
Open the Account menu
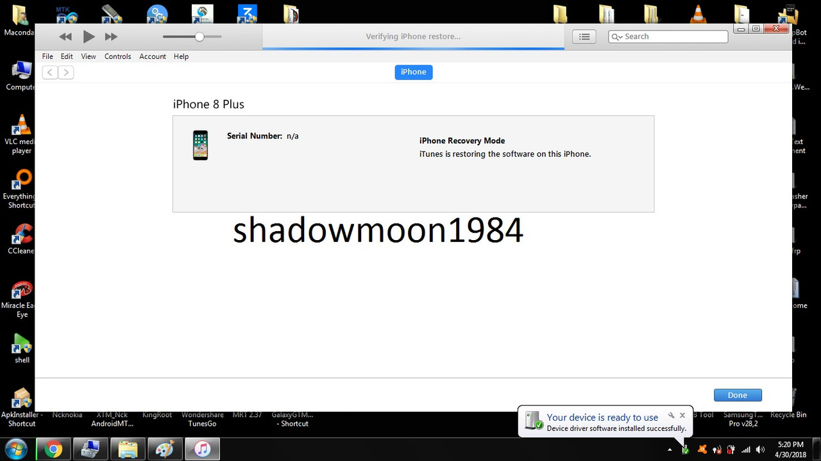click(x=153, y=56)
